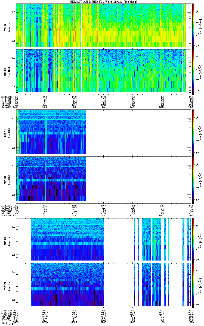
Task: Click the '0.1' frequency tick of THD B∥
Action: click(x=13, y=195)
